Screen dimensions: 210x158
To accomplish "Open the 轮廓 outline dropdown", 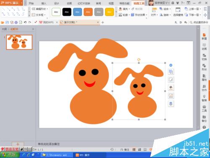I will pyautogui.click(x=124, y=15).
